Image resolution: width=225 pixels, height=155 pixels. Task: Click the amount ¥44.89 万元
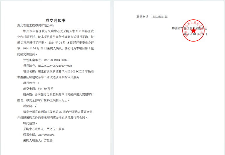coord(46,89)
